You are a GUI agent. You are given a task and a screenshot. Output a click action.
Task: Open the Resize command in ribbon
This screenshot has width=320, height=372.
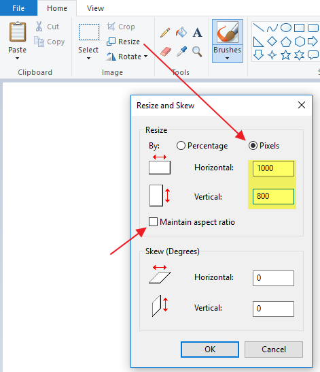[123, 42]
